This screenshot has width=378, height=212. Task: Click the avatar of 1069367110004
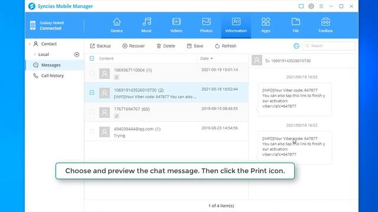[x=105, y=74]
